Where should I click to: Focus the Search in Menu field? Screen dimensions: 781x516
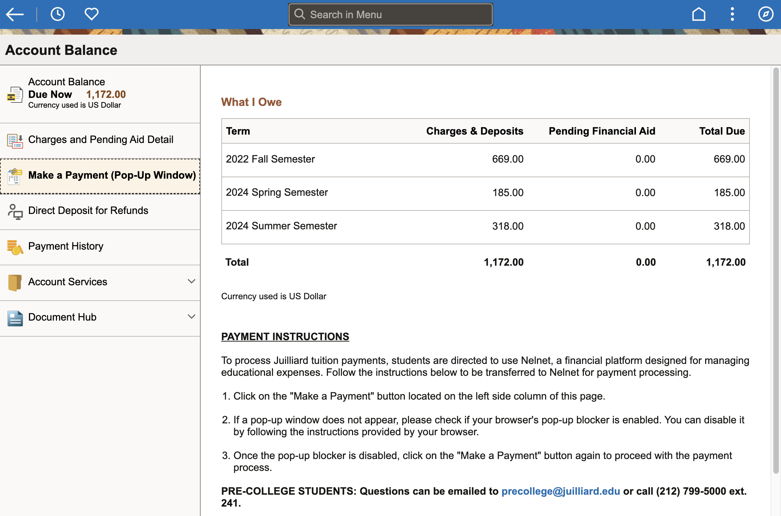pos(390,14)
